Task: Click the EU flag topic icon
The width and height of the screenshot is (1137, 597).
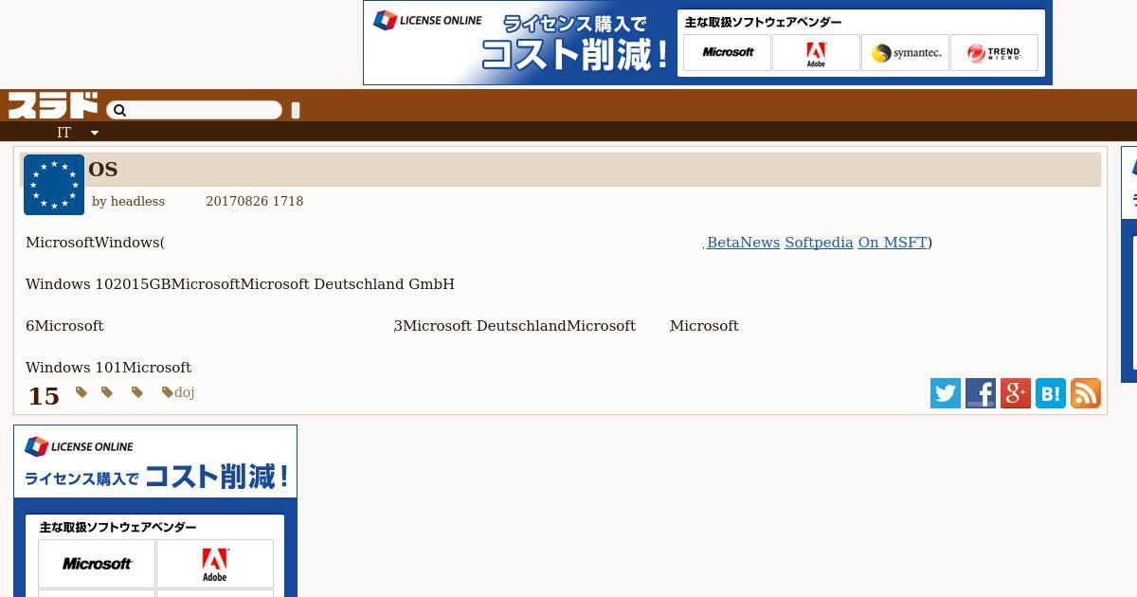Action: click(x=54, y=185)
